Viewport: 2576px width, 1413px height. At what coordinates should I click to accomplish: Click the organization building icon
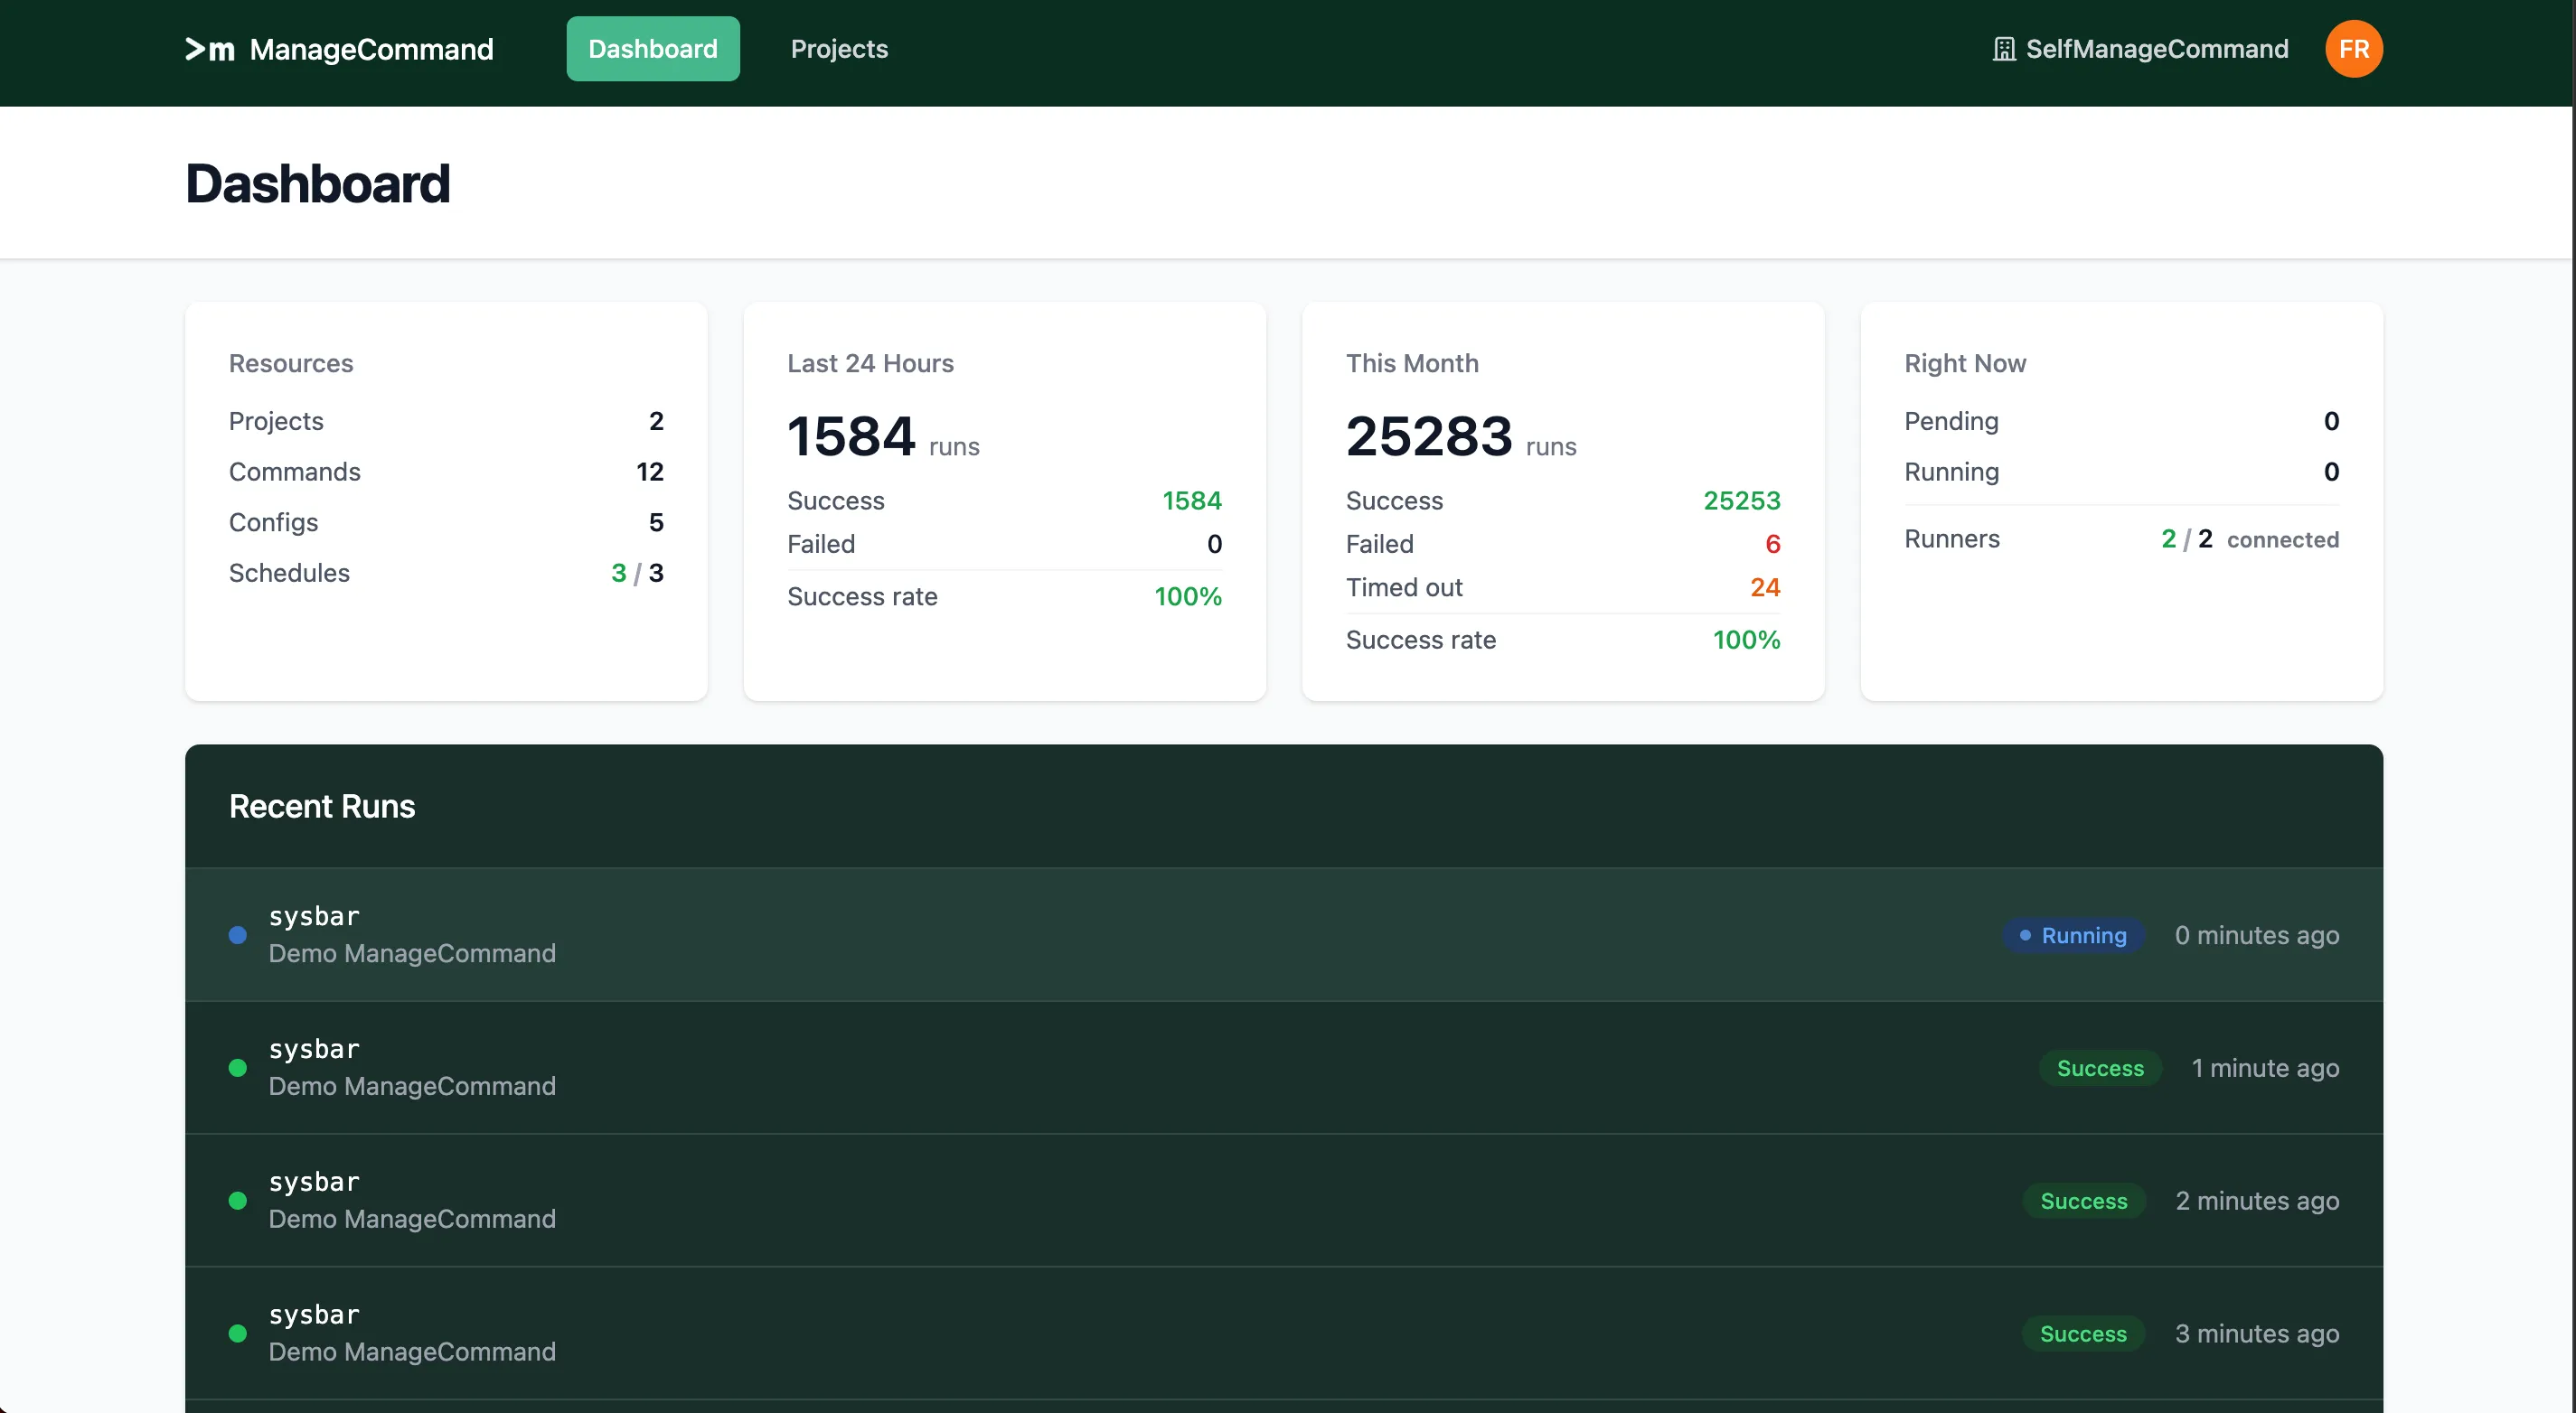[x=2003, y=49]
